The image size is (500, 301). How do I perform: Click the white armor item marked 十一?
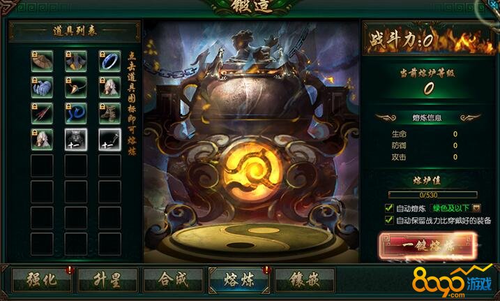pyautogui.click(x=76, y=140)
